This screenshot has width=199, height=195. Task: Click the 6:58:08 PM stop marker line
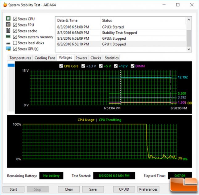(x=171, y=88)
